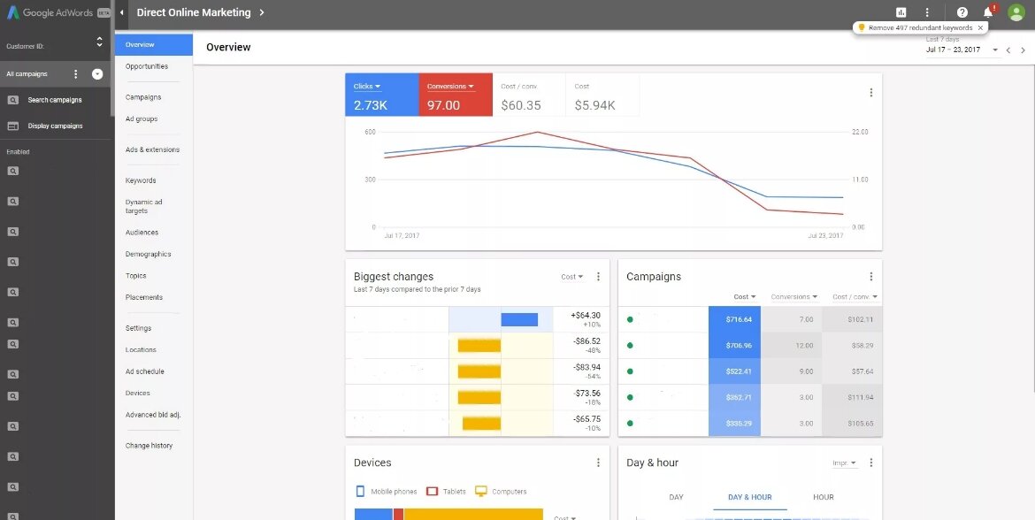The width and height of the screenshot is (1035, 520).
Task: Open the Keywords page
Action: point(141,180)
